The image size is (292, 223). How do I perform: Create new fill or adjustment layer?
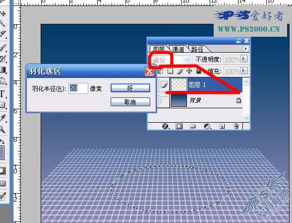207,126
